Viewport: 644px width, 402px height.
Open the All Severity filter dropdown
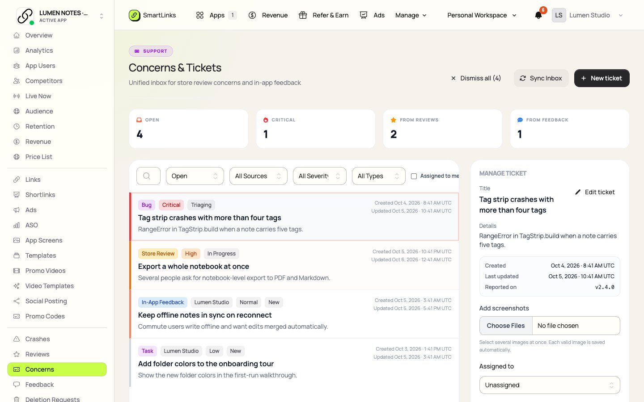[x=320, y=176]
